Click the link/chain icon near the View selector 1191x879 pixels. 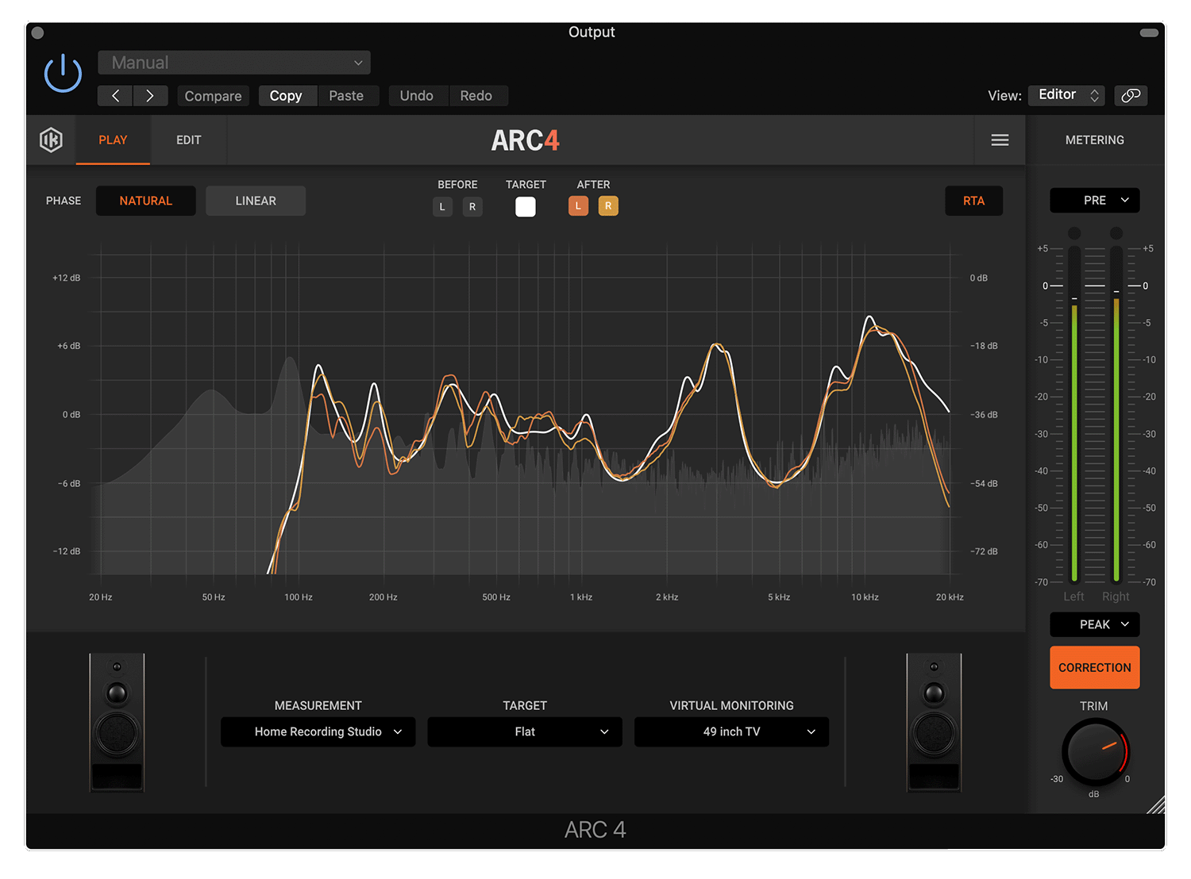tap(1131, 95)
